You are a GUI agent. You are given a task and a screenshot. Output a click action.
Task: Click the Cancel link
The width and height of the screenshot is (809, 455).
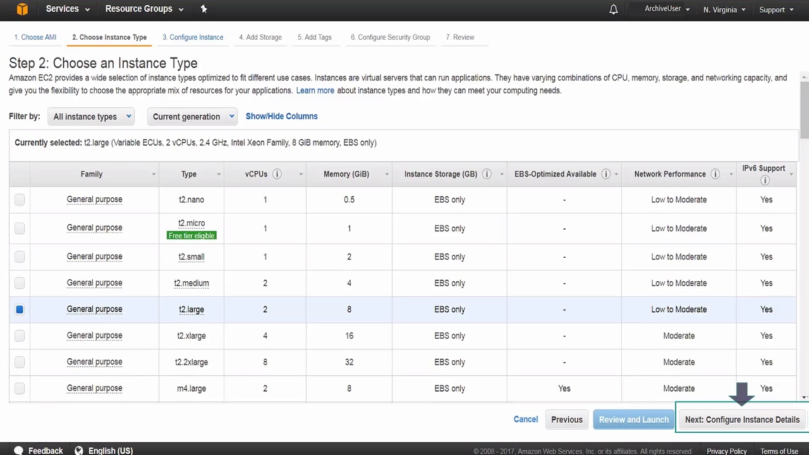pos(526,419)
